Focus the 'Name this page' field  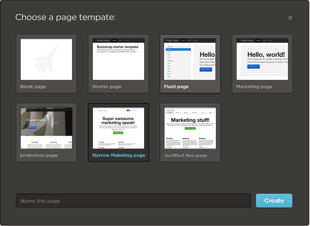point(133,201)
